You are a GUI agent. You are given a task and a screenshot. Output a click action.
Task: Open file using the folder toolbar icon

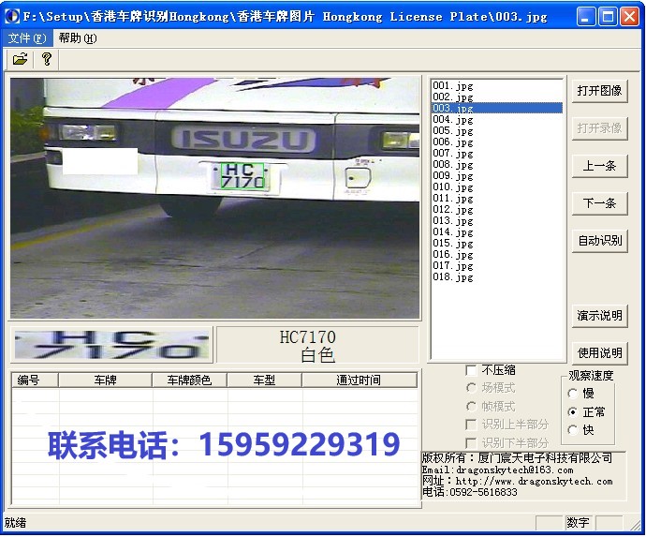[20, 59]
